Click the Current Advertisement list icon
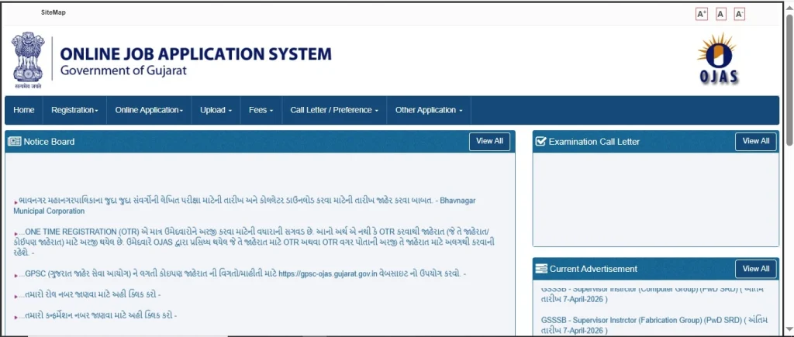 click(540, 269)
